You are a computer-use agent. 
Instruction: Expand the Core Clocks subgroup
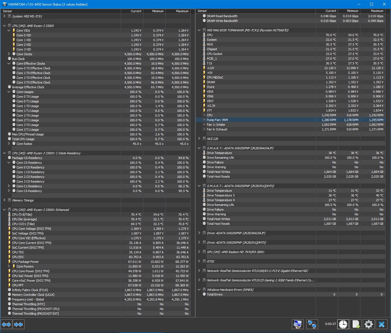pos(9,54)
